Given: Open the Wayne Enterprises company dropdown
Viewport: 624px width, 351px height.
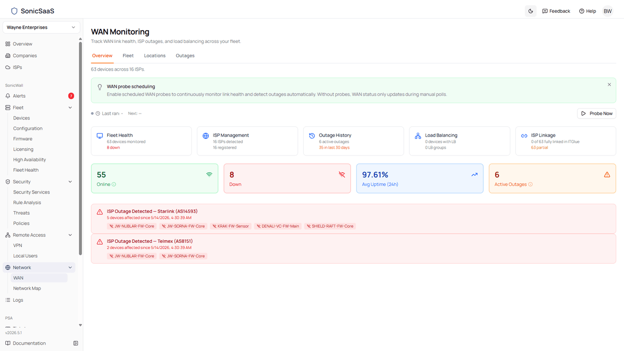Looking at the screenshot, I should tap(41, 27).
